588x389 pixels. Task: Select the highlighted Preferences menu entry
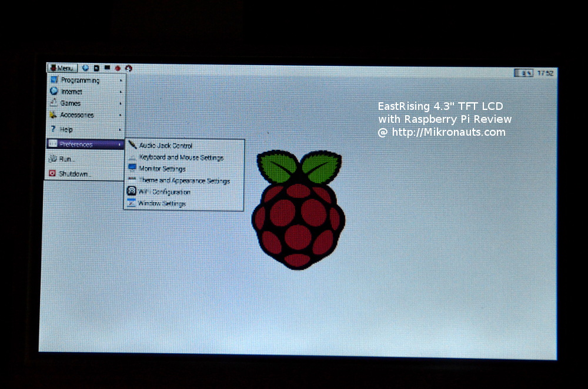[x=86, y=144]
